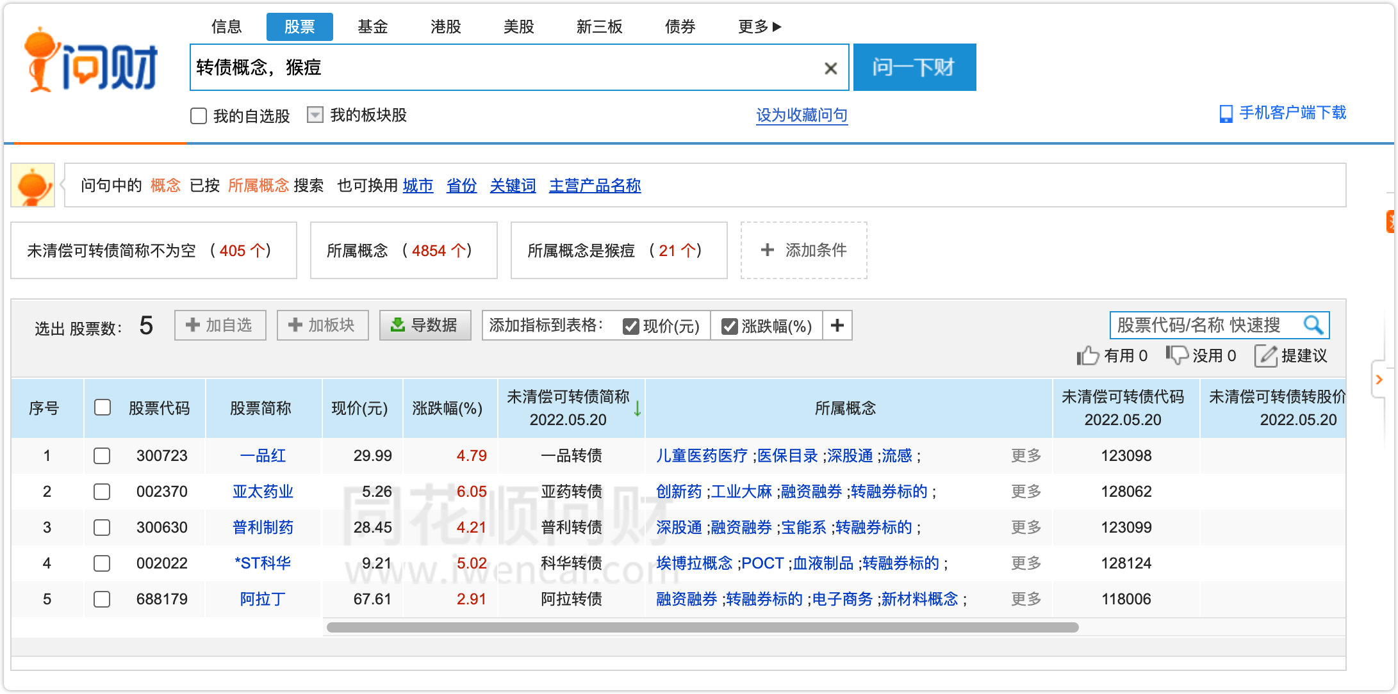Viewport: 1398px width, 694px height.
Task: Enable the 我的自选股 checkbox
Action: point(199,116)
